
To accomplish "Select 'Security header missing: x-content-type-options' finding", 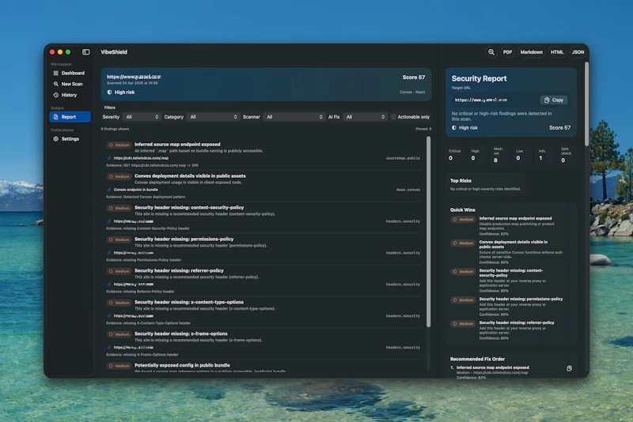I will point(263,312).
